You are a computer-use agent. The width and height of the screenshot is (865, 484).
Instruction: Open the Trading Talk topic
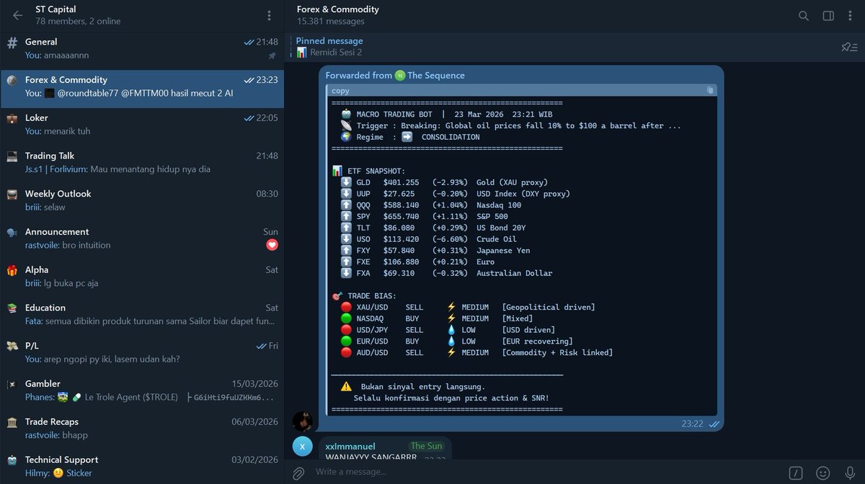(142, 163)
